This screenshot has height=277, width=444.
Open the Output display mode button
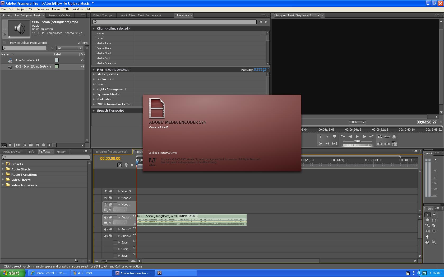click(x=394, y=137)
